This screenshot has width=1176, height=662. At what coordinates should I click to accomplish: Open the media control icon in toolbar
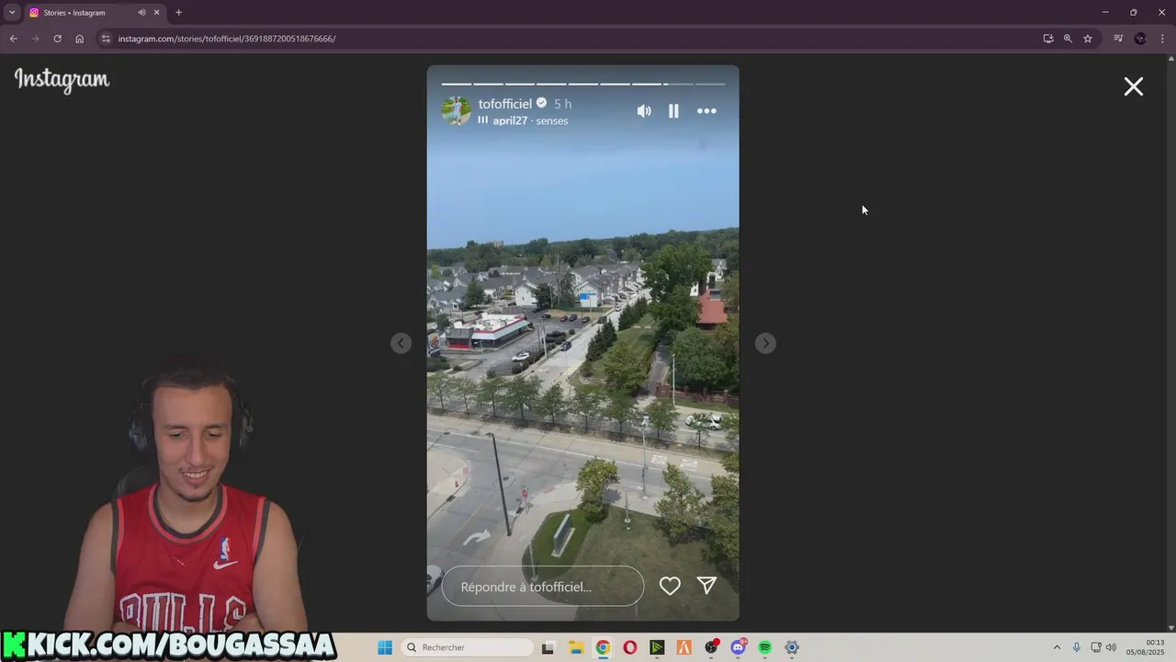(1118, 39)
